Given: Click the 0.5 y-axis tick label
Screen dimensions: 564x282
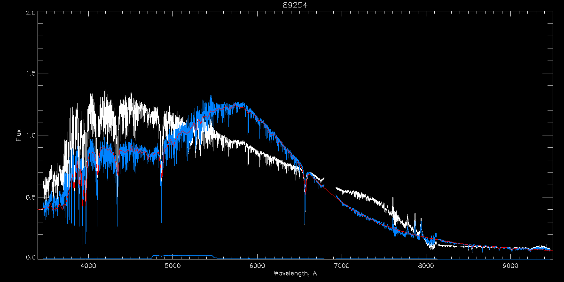Looking at the screenshot, I should pos(31,197).
